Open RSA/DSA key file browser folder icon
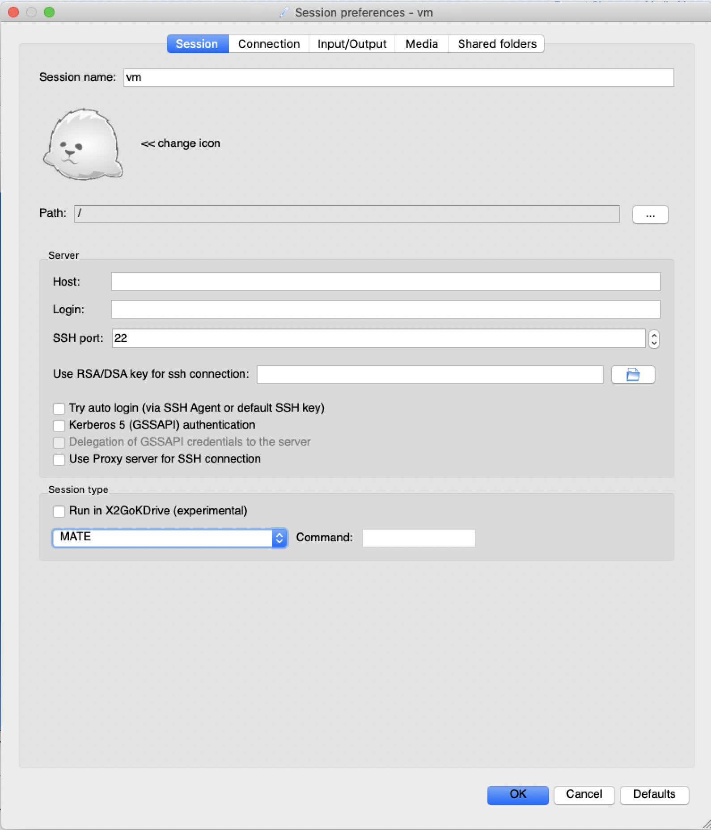The image size is (711, 830). tap(632, 375)
